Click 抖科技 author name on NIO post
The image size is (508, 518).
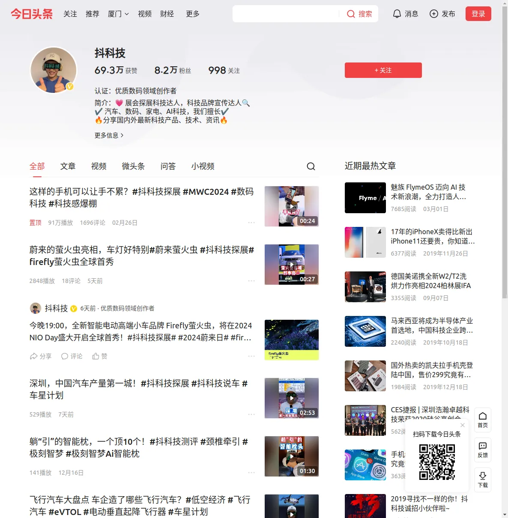click(x=56, y=308)
